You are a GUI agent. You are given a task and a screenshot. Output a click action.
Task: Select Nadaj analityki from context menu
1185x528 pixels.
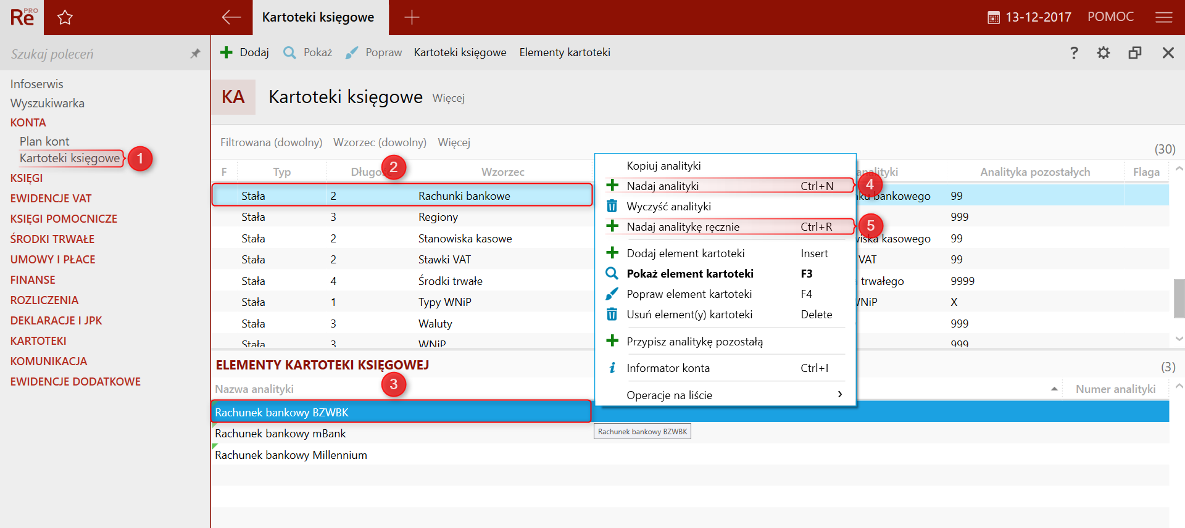[663, 186]
